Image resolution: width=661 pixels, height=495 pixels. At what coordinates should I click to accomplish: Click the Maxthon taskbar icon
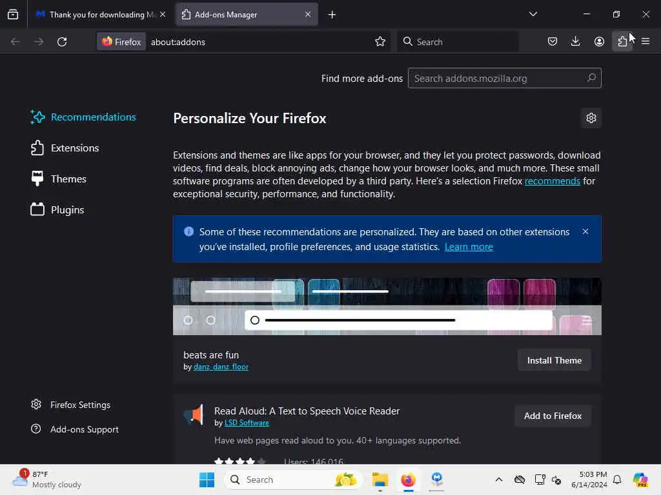(437, 480)
